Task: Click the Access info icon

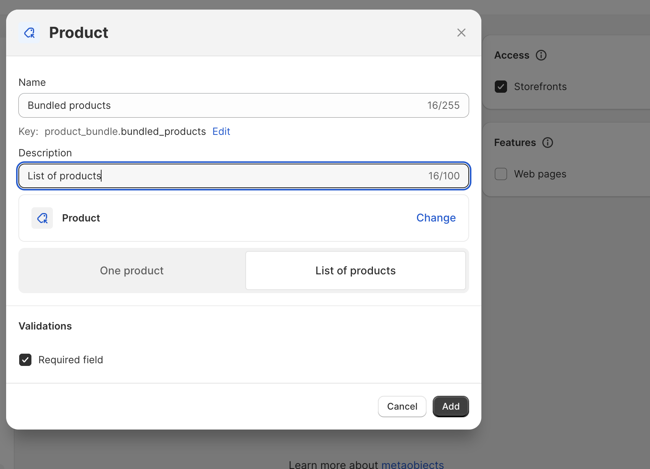Action: tap(541, 55)
